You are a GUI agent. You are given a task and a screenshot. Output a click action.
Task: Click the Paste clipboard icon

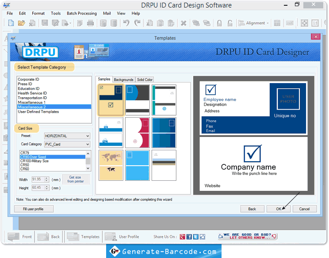click(x=171, y=23)
